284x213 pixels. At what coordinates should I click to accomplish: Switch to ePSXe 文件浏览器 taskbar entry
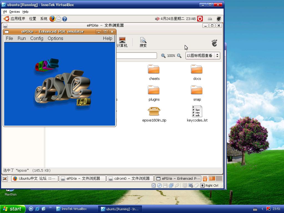coord(82,179)
